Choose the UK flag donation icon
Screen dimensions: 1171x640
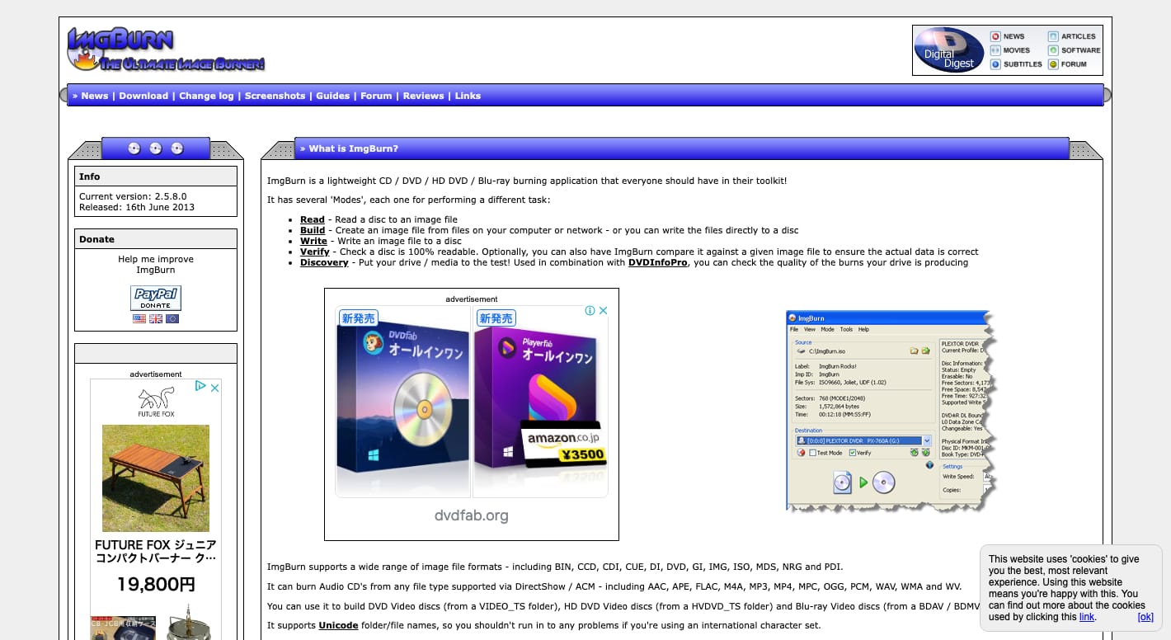coord(156,319)
